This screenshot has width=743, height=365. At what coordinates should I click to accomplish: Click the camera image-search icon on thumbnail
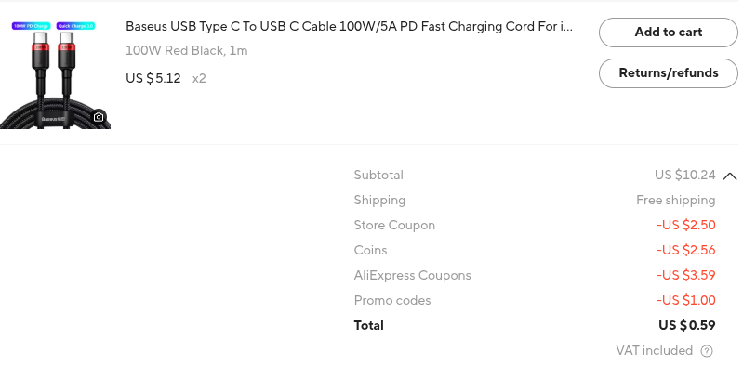coord(98,117)
